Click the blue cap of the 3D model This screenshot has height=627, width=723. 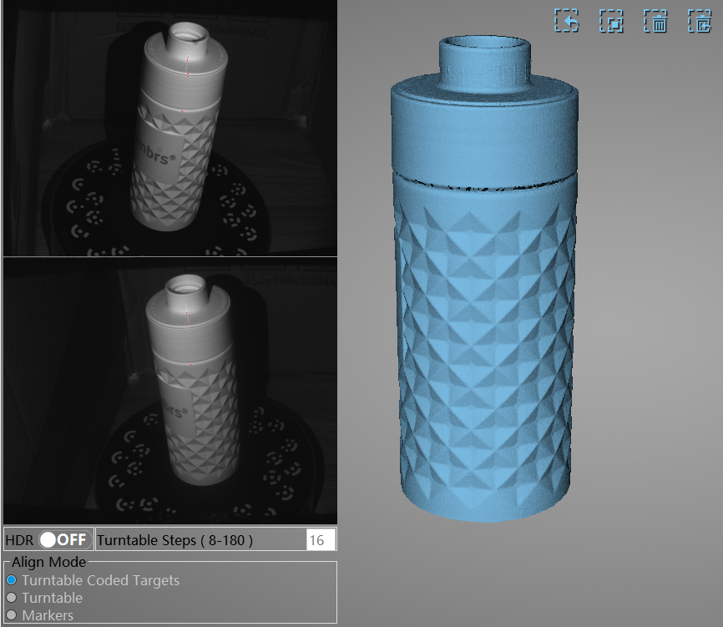484,125
